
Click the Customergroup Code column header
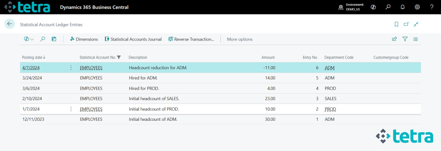pos(391,57)
